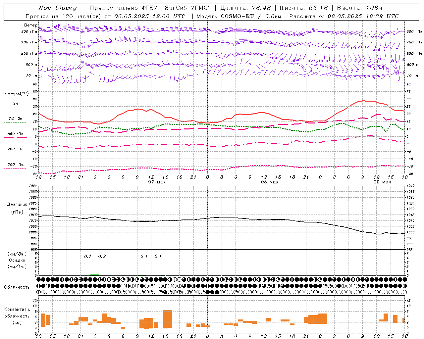This screenshot has width=424, height=339.
Task: Click the 08 мая date label
Action: pos(270,182)
